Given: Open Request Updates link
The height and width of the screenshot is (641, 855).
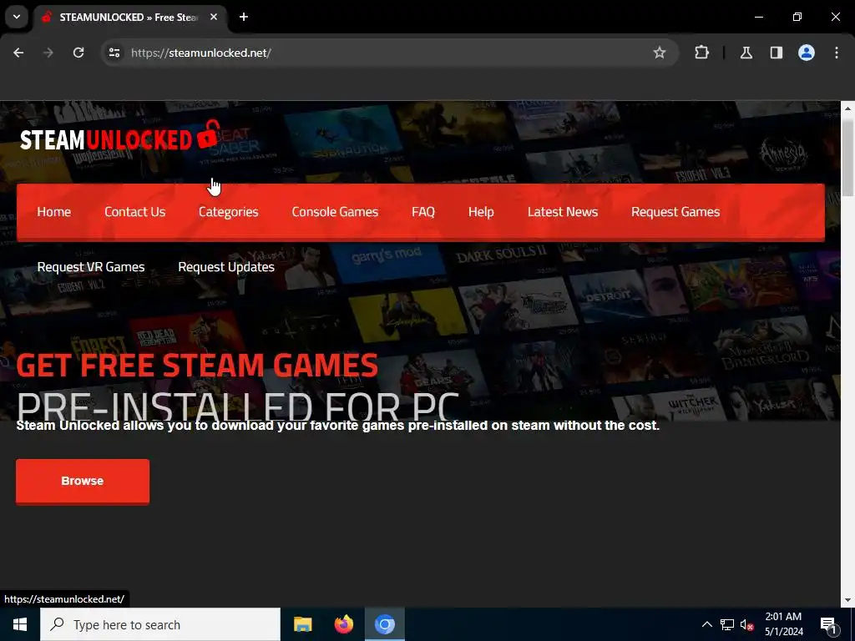Looking at the screenshot, I should 226,267.
